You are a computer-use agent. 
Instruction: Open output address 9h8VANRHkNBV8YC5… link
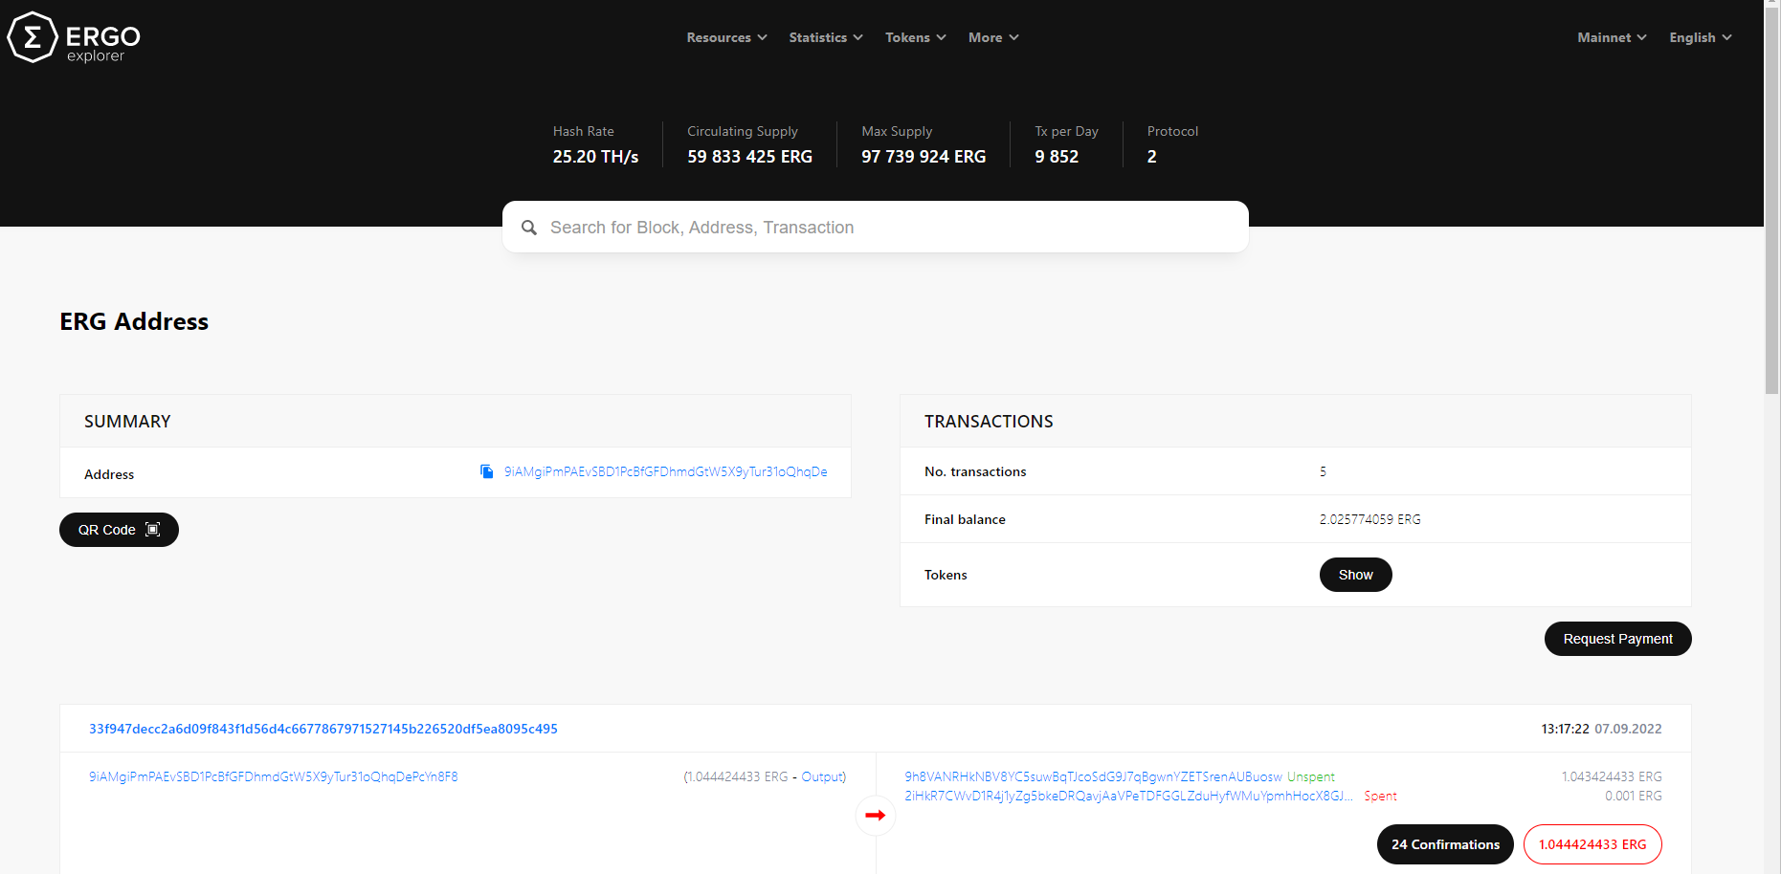coord(1093,776)
